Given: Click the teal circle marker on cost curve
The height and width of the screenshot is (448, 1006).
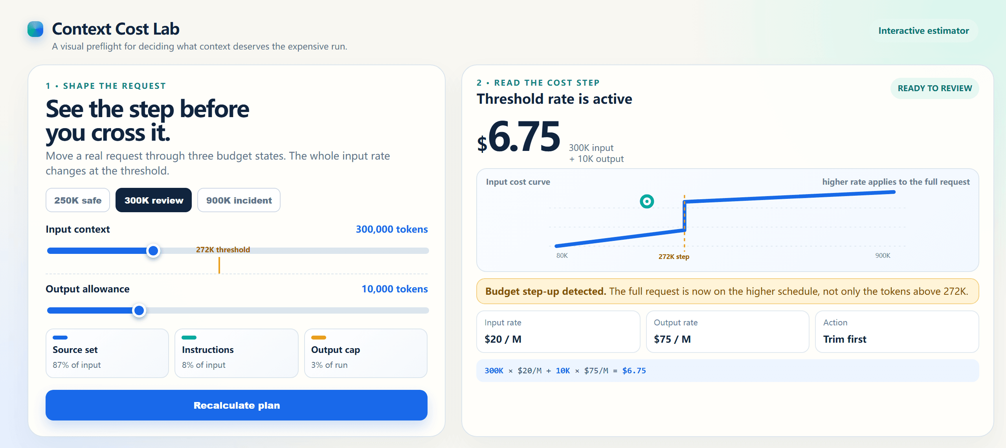Looking at the screenshot, I should tap(647, 202).
